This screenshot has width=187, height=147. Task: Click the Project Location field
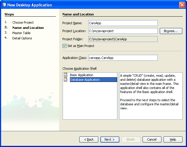(123, 31)
